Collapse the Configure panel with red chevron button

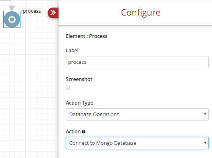tap(53, 13)
